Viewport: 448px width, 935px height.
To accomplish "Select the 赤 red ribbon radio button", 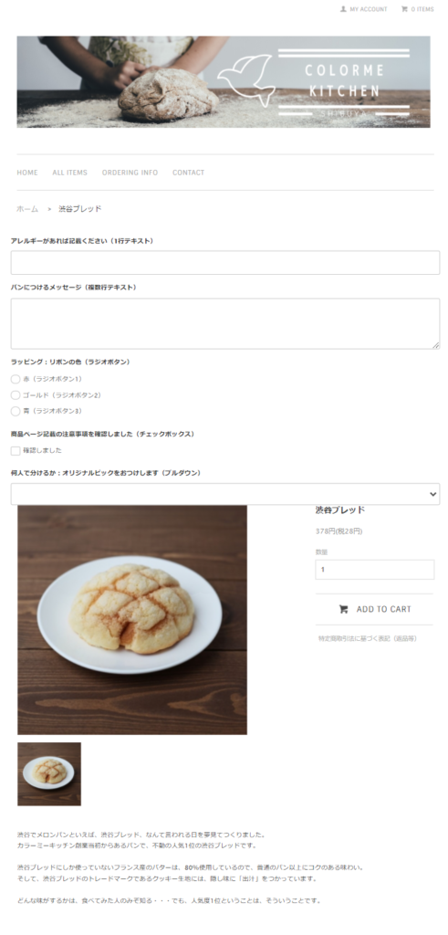I will pyautogui.click(x=16, y=379).
